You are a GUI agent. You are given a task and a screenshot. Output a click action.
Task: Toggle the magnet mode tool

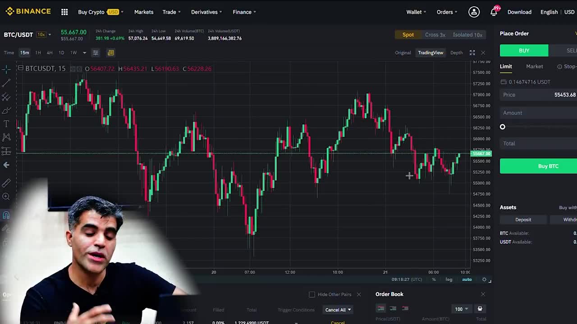pos(6,215)
